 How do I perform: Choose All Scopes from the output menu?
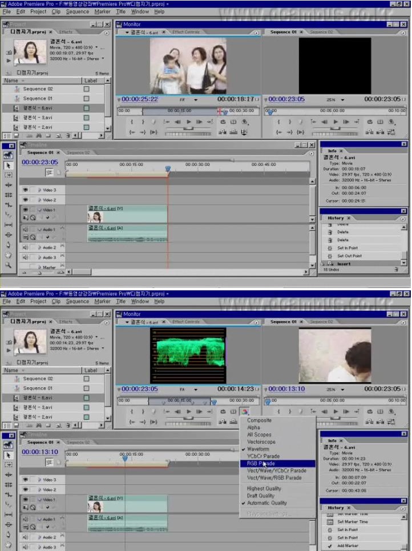coord(259,435)
